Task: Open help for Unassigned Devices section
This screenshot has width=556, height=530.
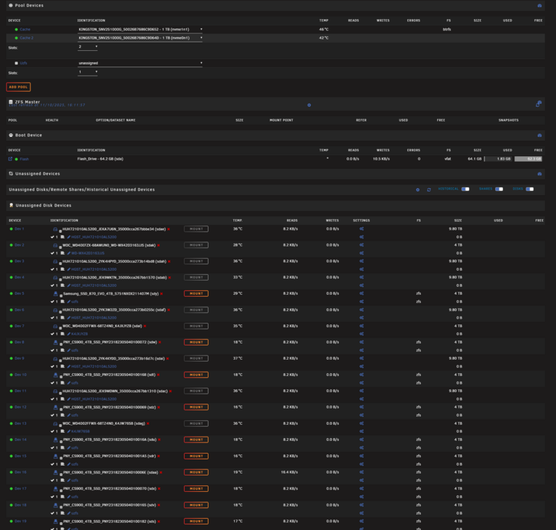Action: tap(539, 174)
